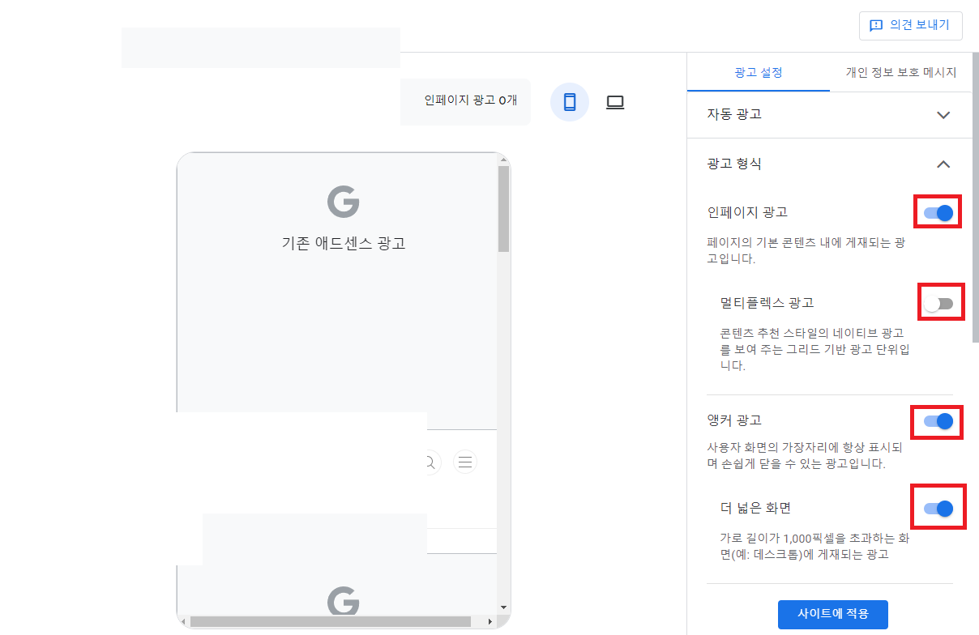Image resolution: width=979 pixels, height=635 pixels.
Task: Click the preview horizontal scrollbar thumb
Action: [x=331, y=621]
